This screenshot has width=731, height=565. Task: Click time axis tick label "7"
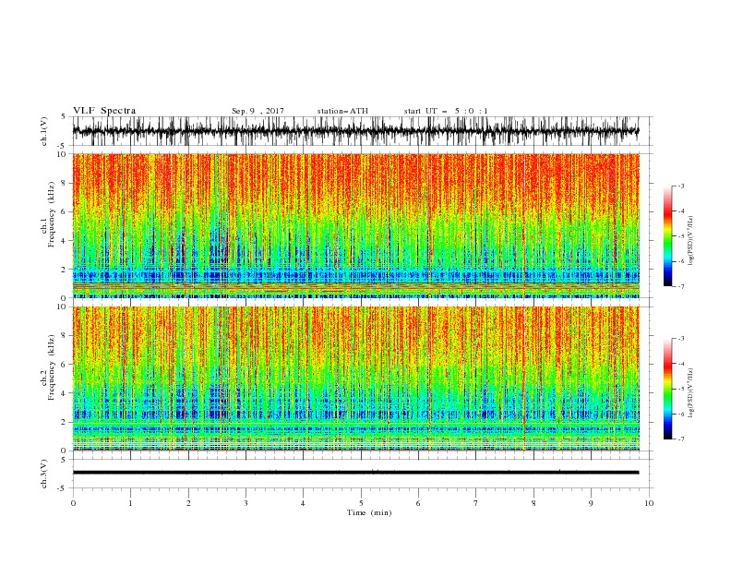(x=476, y=503)
